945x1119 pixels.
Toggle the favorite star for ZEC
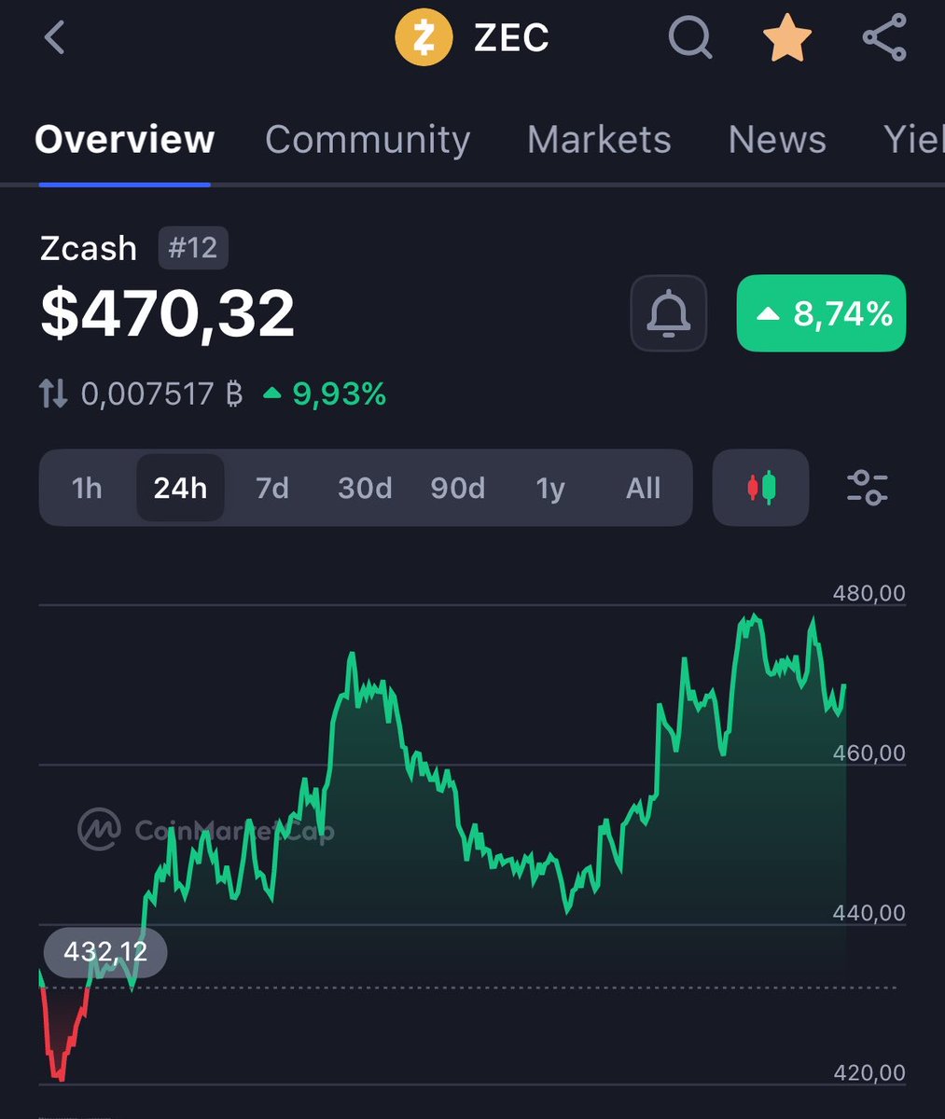(x=787, y=38)
